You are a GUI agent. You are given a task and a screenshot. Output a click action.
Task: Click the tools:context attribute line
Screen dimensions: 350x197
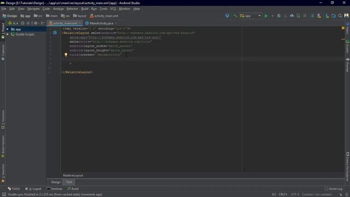tap(95, 55)
